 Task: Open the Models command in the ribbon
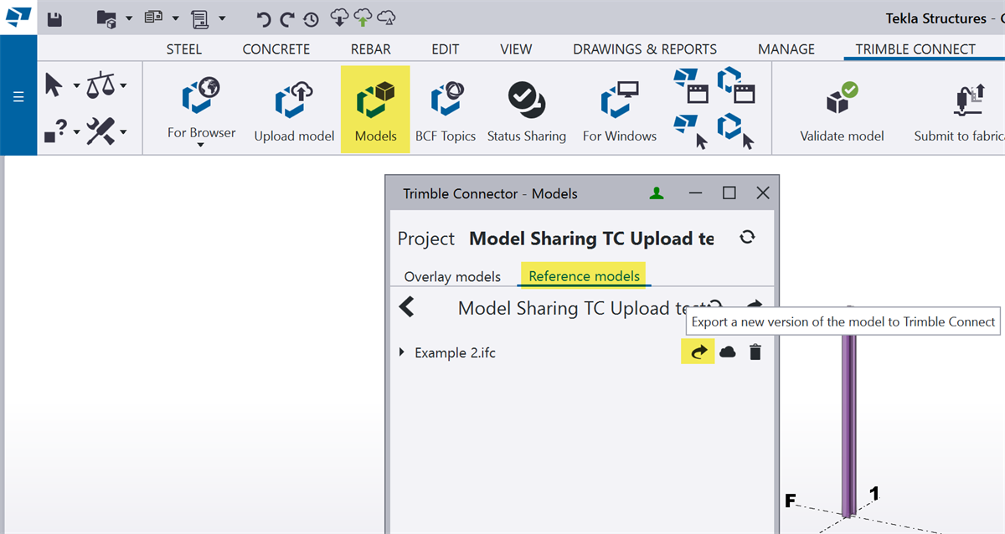coord(375,110)
